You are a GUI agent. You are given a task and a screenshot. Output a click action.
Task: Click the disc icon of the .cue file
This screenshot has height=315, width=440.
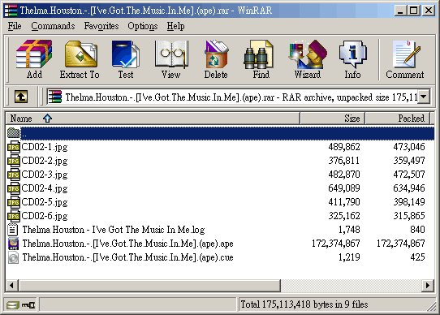tap(13, 257)
